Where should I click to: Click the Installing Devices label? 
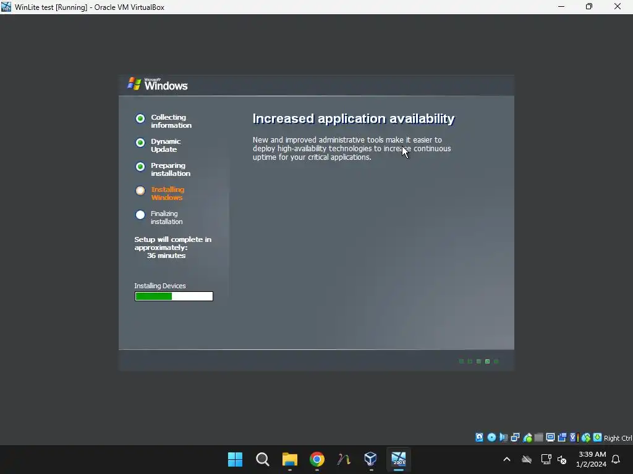pyautogui.click(x=160, y=286)
